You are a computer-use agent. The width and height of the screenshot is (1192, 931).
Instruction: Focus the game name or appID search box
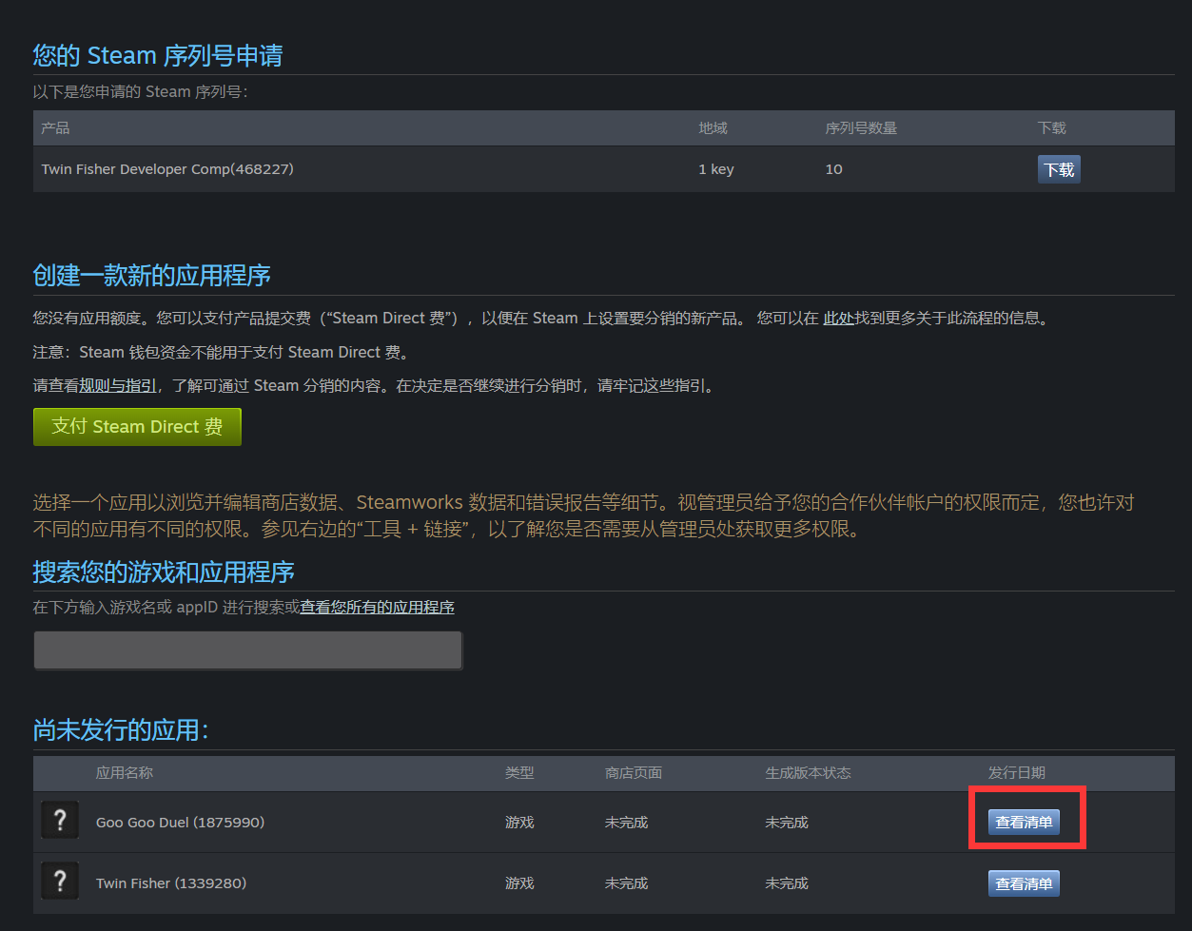pos(247,650)
